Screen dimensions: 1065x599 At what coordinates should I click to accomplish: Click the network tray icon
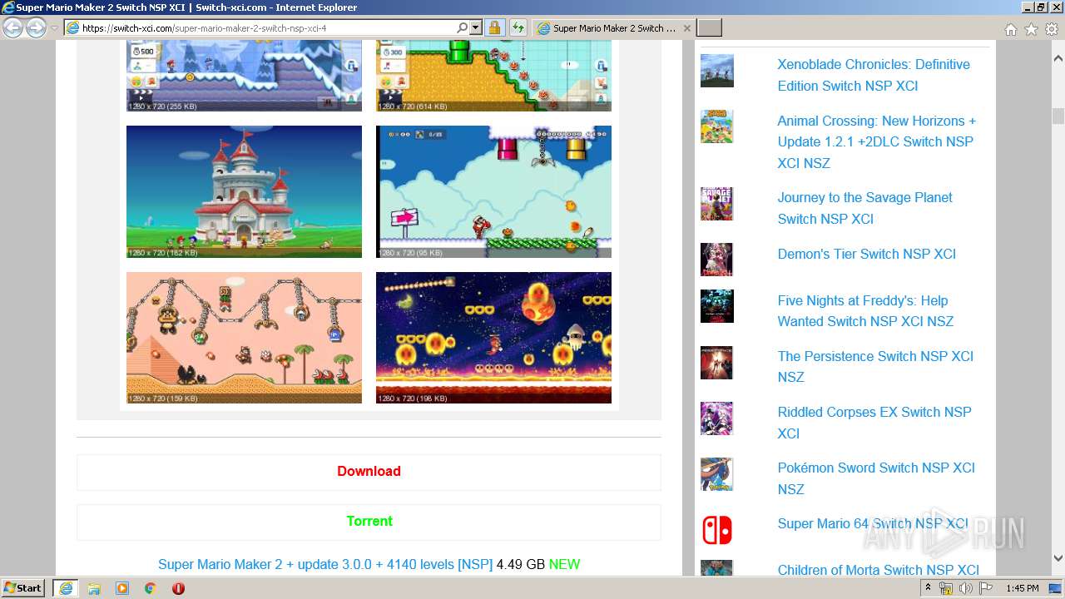pos(946,588)
